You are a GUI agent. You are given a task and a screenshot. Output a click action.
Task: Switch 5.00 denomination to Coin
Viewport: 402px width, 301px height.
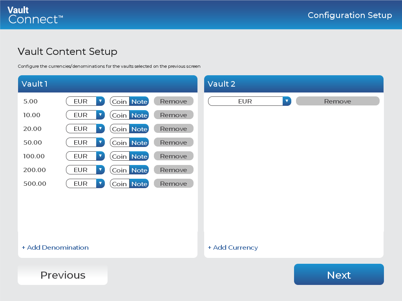coord(119,102)
